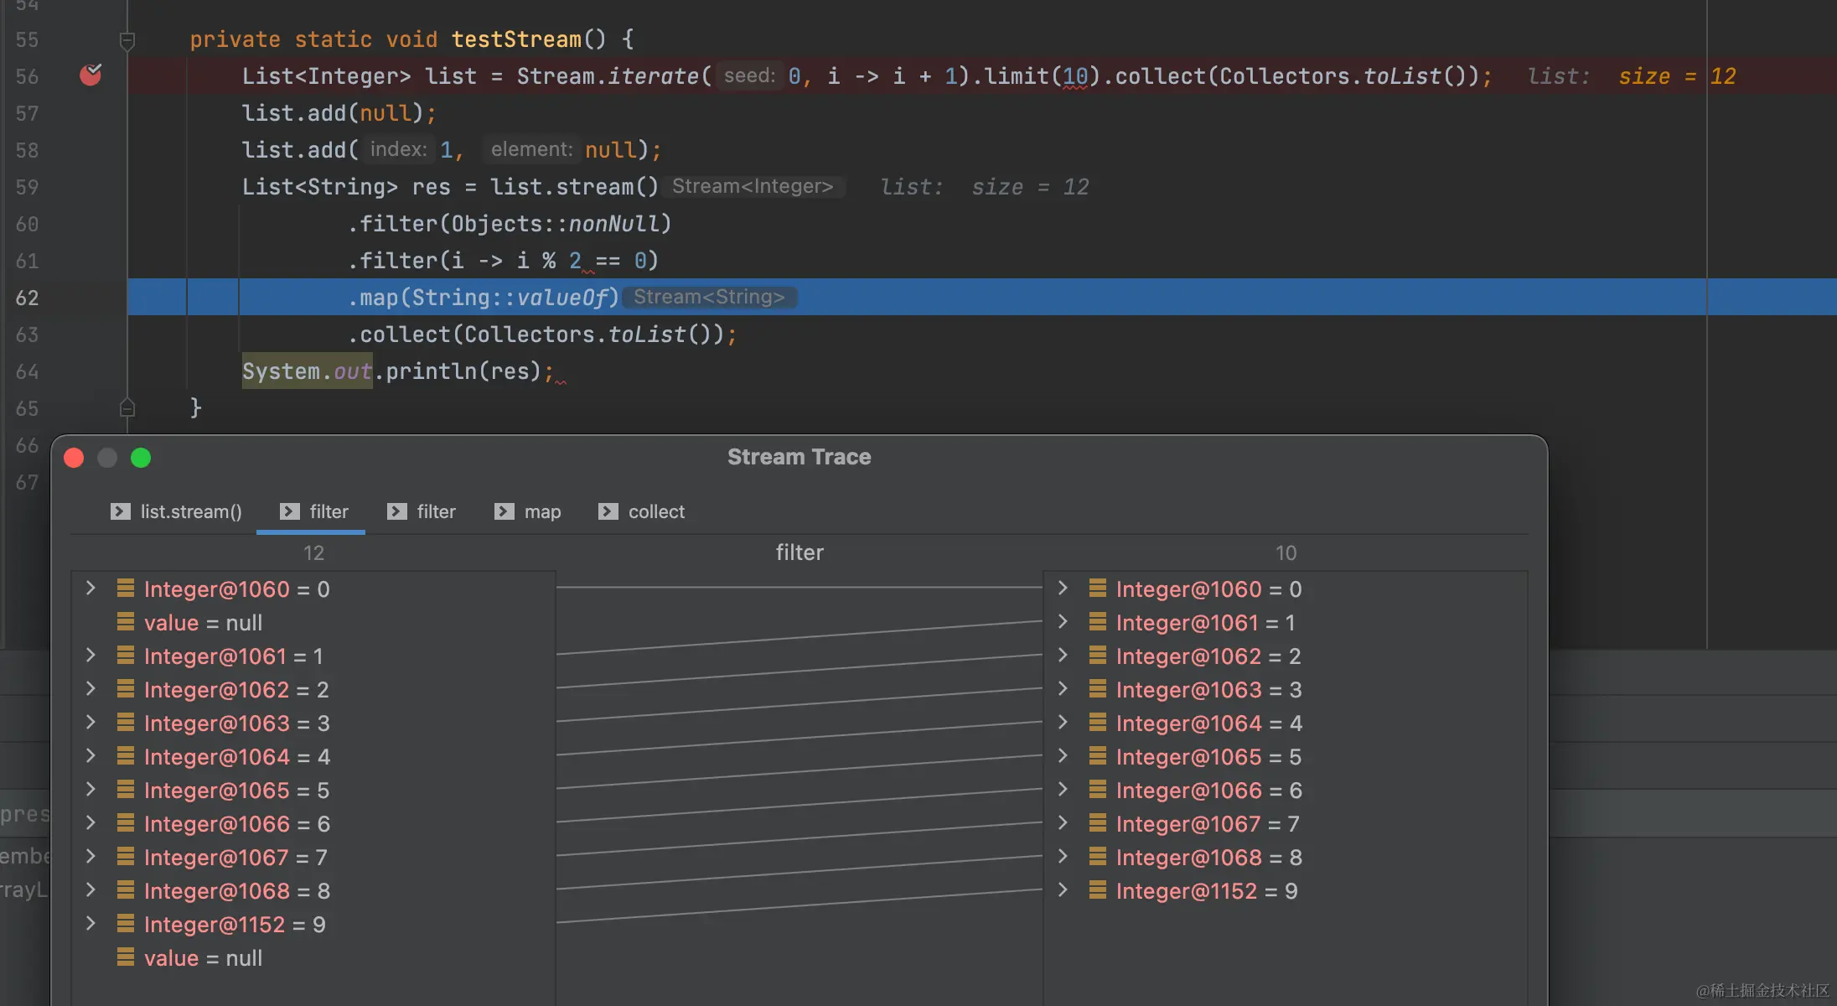Switch to the collect tab
Image resolution: width=1837 pixels, height=1006 pixels.
point(656,511)
